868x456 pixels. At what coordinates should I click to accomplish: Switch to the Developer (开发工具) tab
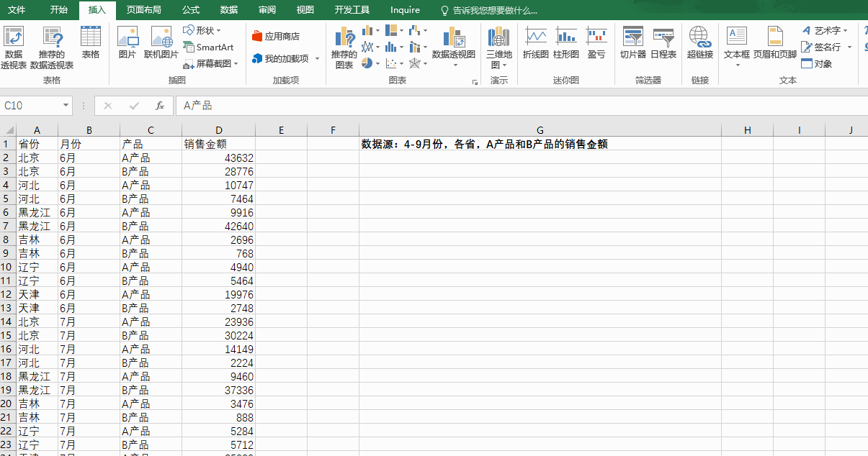(x=352, y=10)
